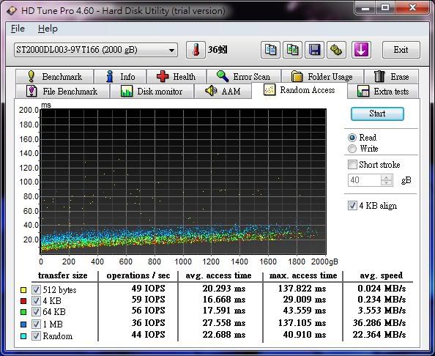Increase short stroke gB value with up arrow
This screenshot has width=435, height=356.
pyautogui.click(x=387, y=177)
